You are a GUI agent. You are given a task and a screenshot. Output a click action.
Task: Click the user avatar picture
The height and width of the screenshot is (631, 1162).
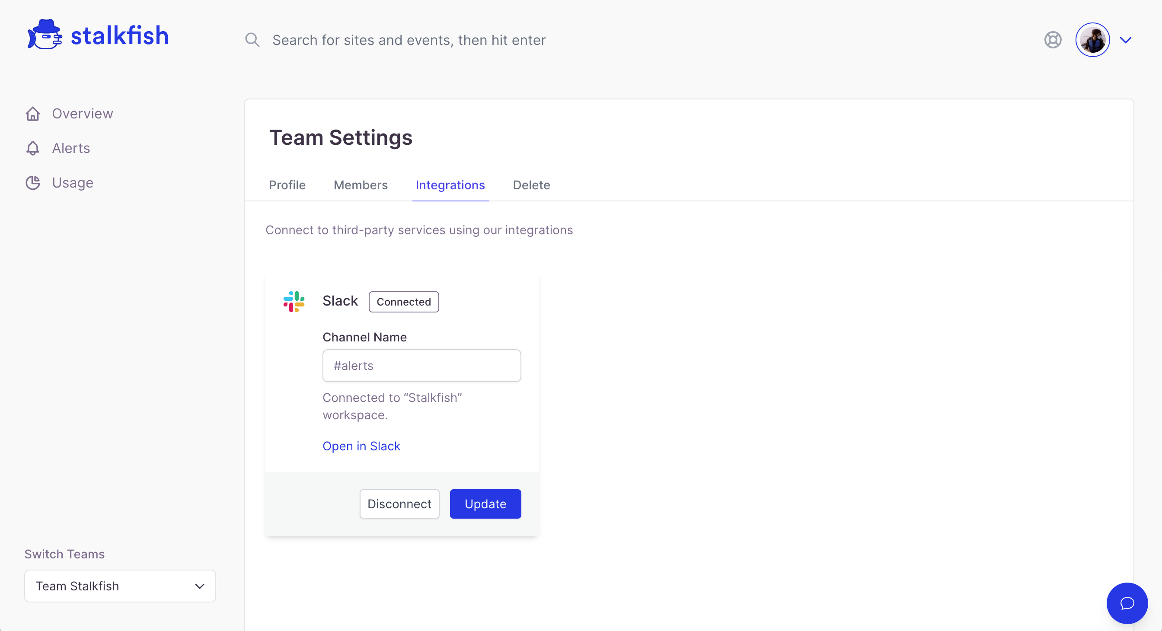click(1092, 40)
